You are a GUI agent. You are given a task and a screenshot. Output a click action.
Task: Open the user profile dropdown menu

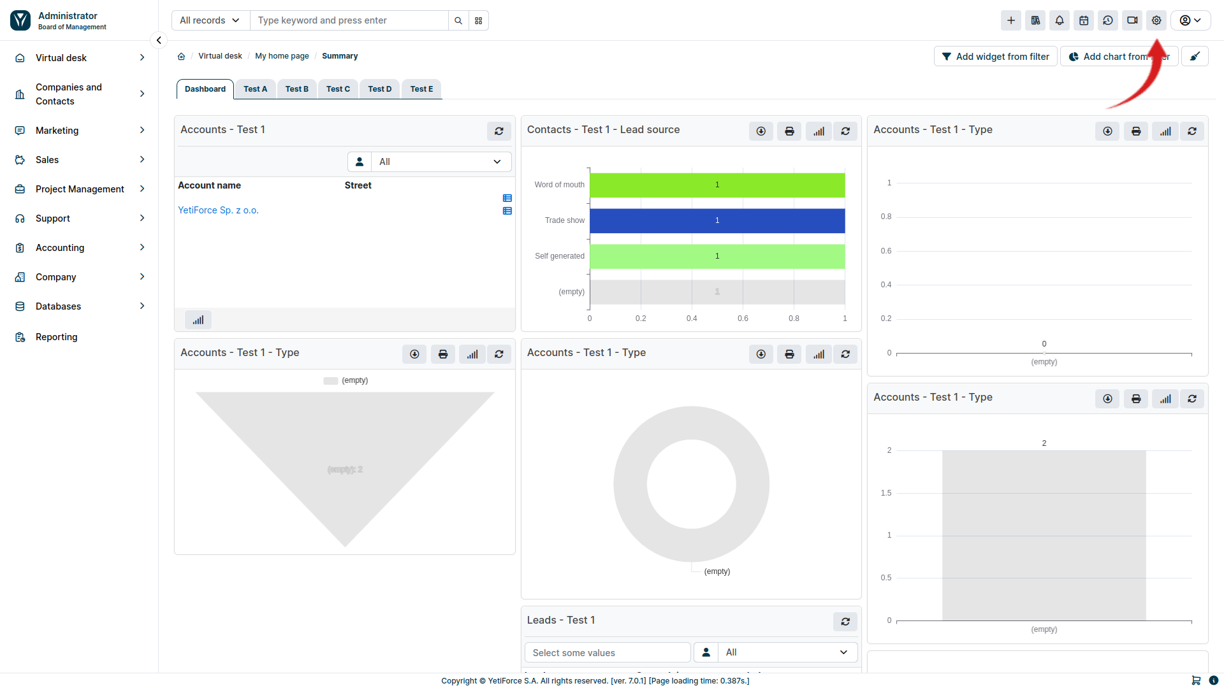1190,20
